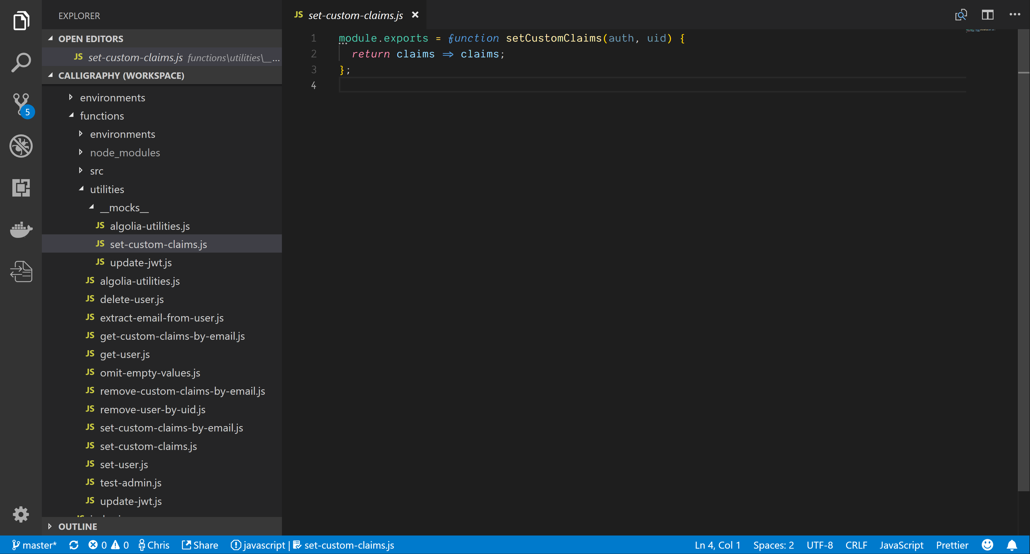
Task: Click the editor minimap preview
Action: click(x=980, y=30)
